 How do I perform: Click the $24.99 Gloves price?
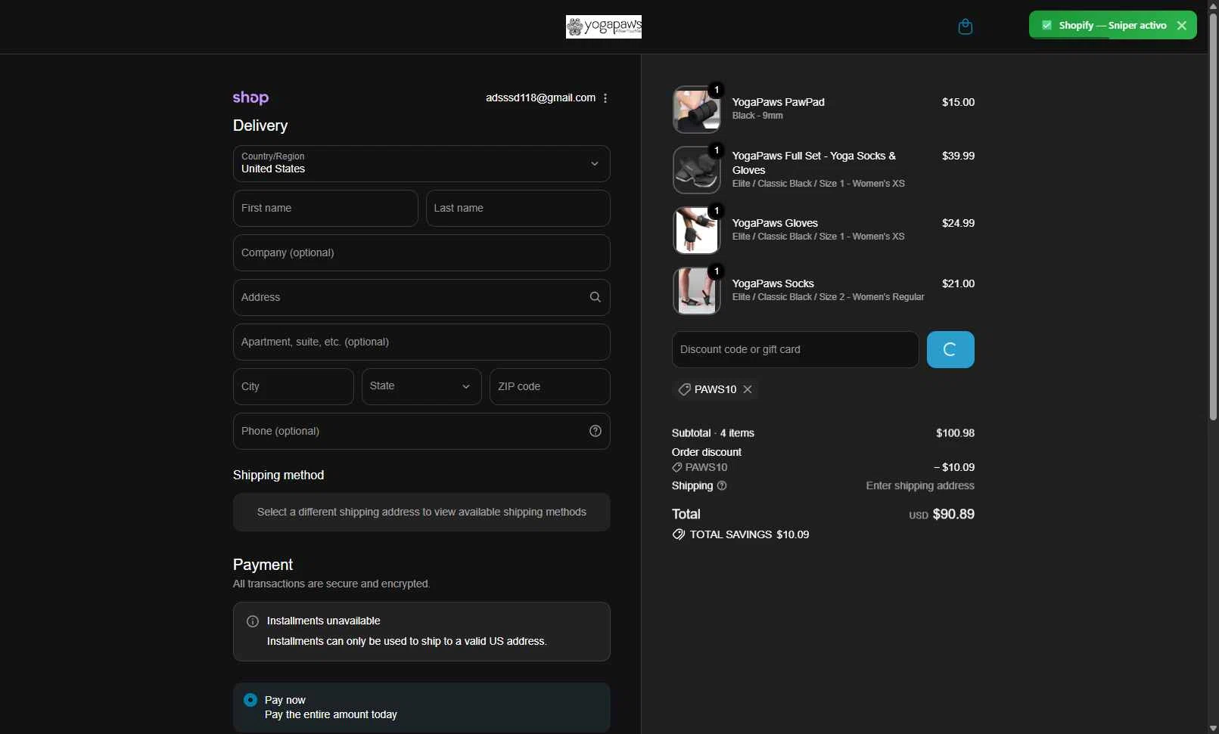(x=958, y=223)
